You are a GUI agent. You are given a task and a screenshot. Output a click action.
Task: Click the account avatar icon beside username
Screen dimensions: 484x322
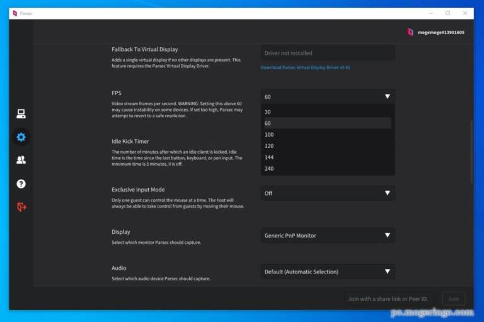[x=410, y=32]
